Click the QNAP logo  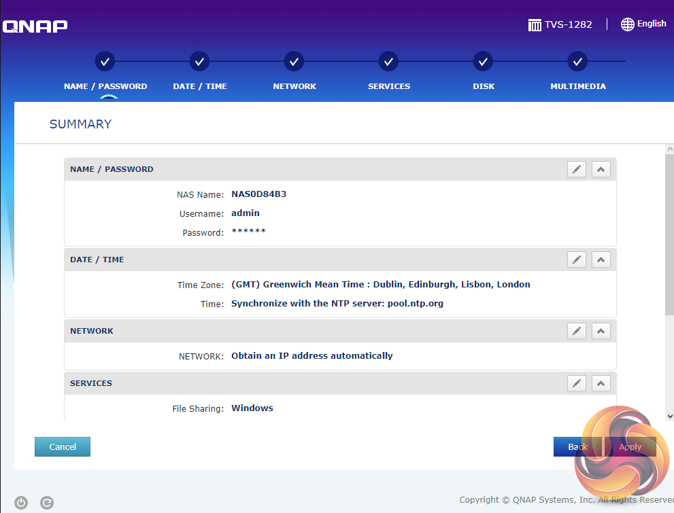[x=35, y=26]
